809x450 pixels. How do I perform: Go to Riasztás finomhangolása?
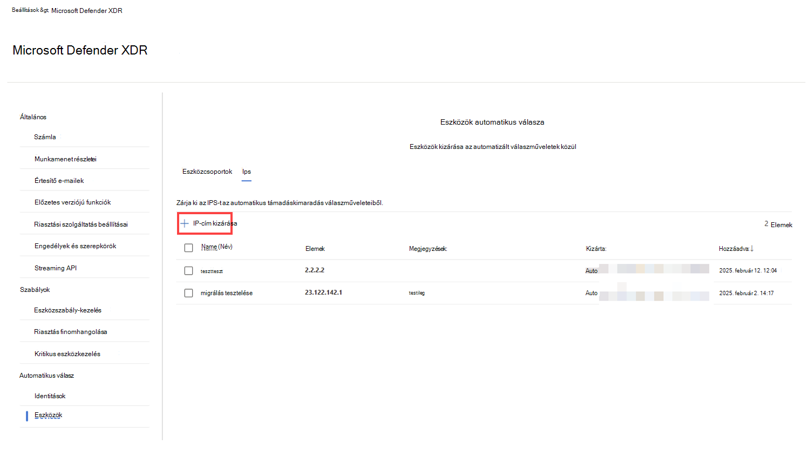[70, 332]
